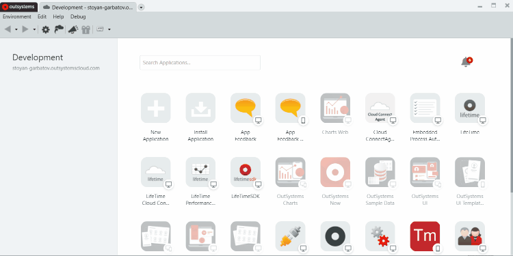Open the Environment menu

[17, 16]
